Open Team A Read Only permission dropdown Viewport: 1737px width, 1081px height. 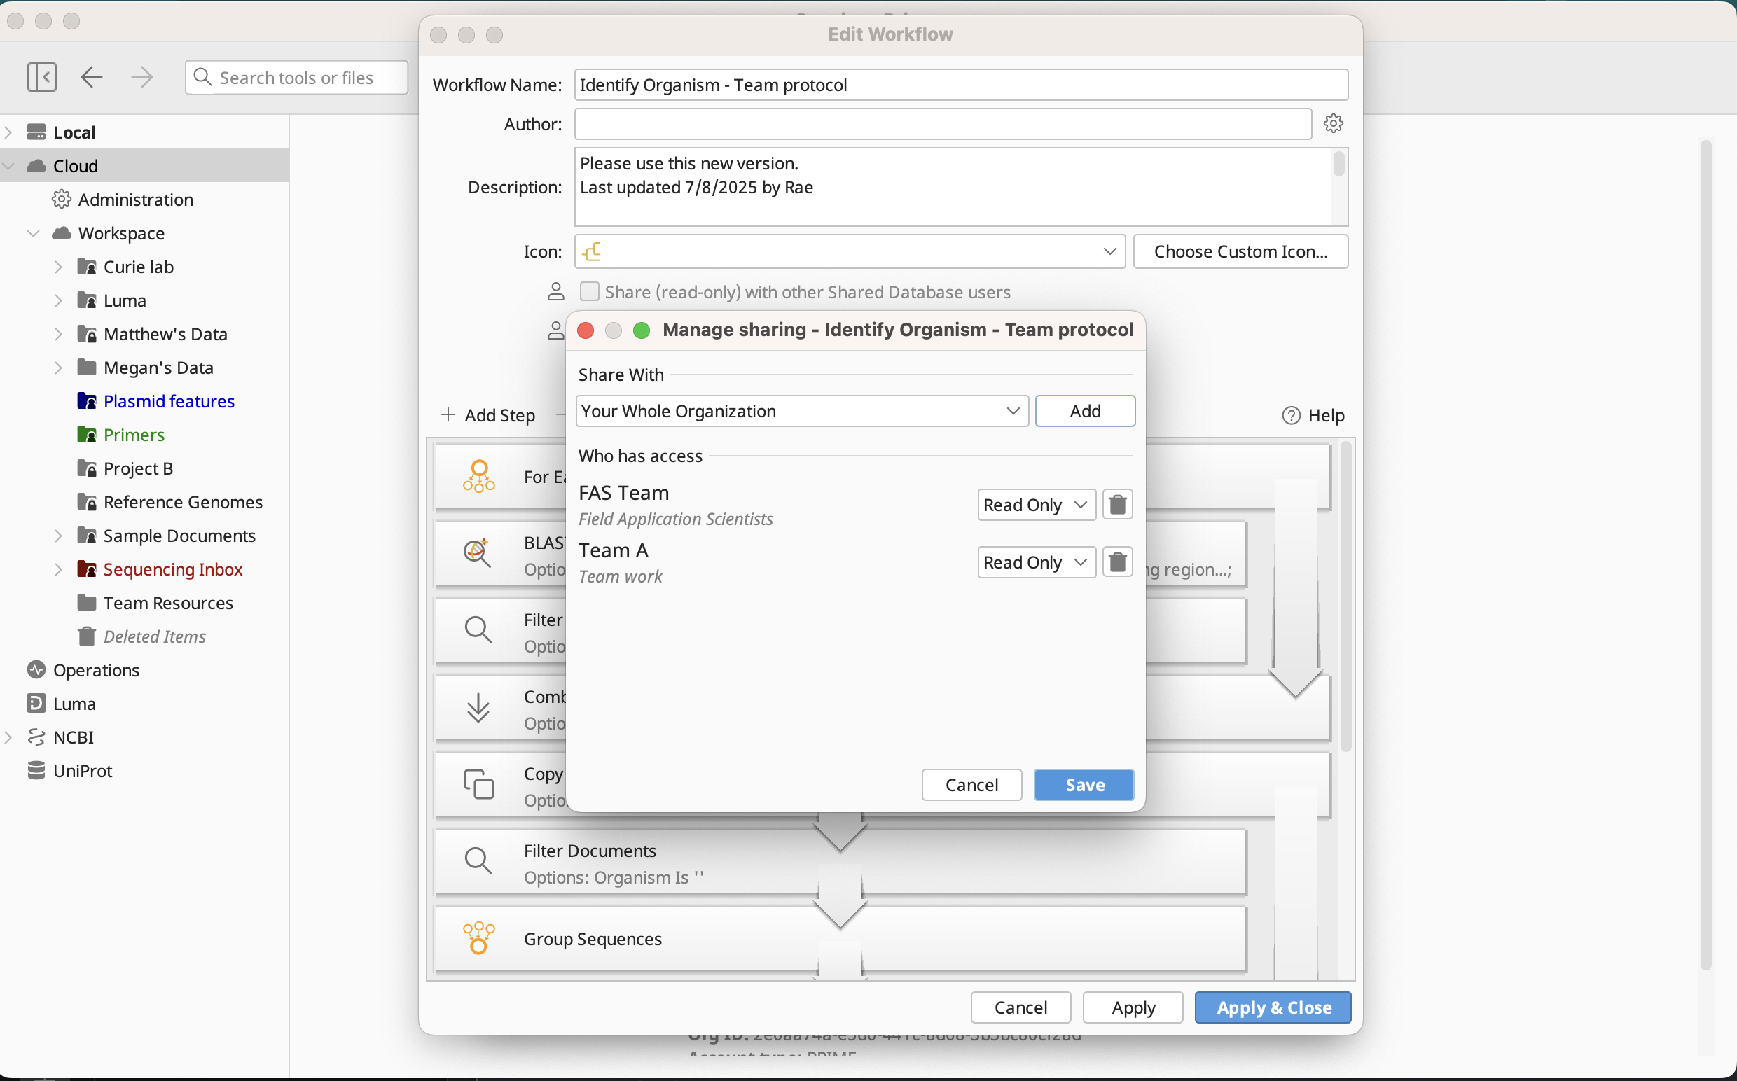point(1035,562)
